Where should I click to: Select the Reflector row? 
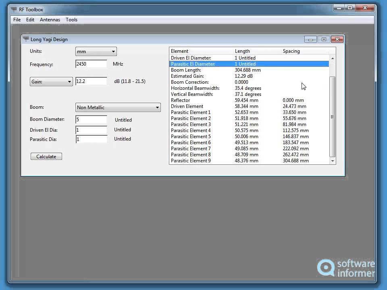[249, 100]
